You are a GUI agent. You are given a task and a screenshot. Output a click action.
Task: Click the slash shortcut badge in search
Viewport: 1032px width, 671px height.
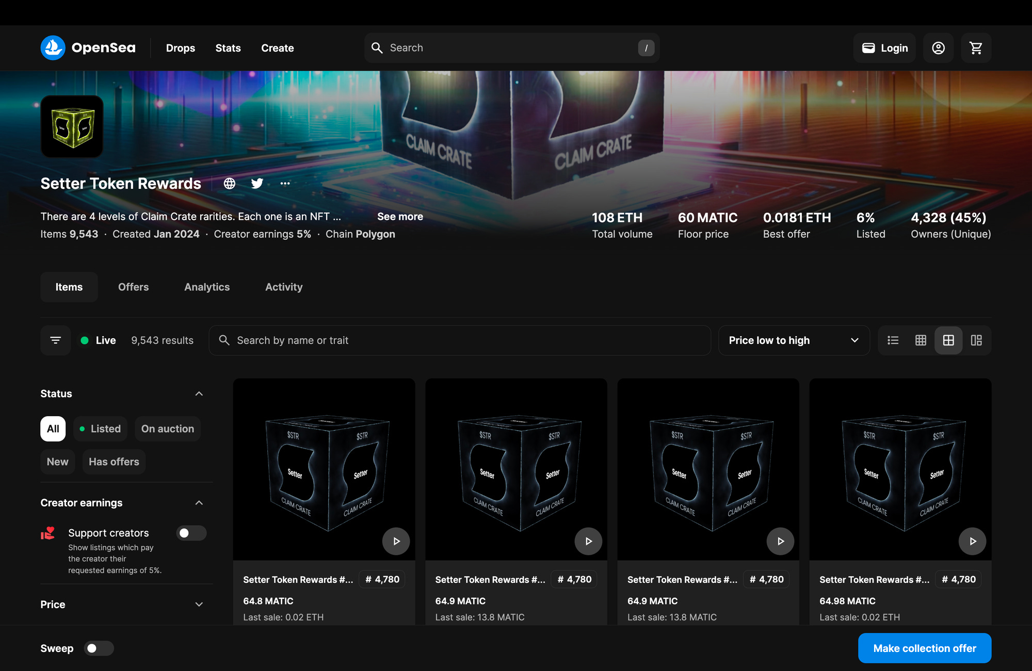click(x=646, y=48)
